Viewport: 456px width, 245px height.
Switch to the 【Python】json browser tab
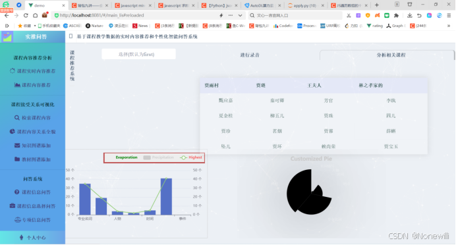pyautogui.click(x=219, y=5)
